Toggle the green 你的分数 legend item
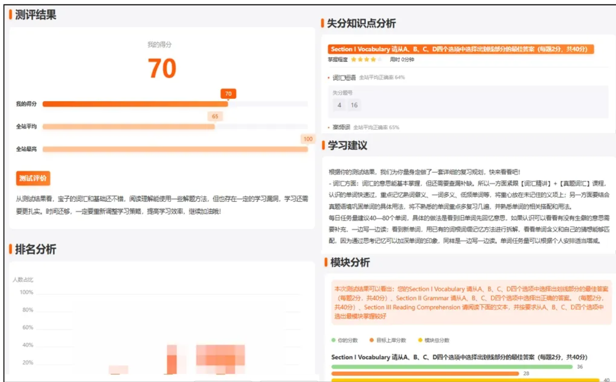616x382 pixels. pyautogui.click(x=344, y=340)
